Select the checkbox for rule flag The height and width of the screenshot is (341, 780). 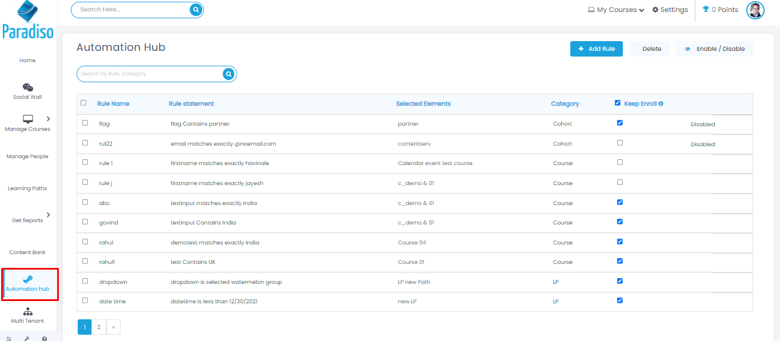coord(85,123)
